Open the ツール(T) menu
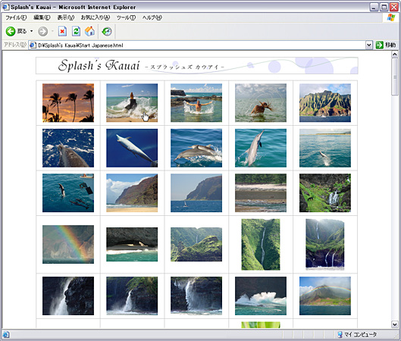401x341 pixels. (126, 17)
